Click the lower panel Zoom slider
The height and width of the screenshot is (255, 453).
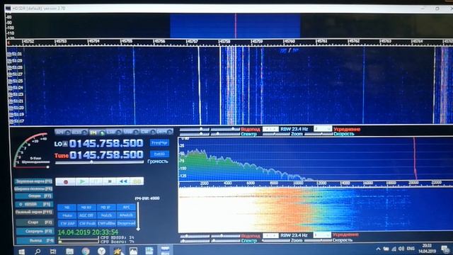(275, 241)
